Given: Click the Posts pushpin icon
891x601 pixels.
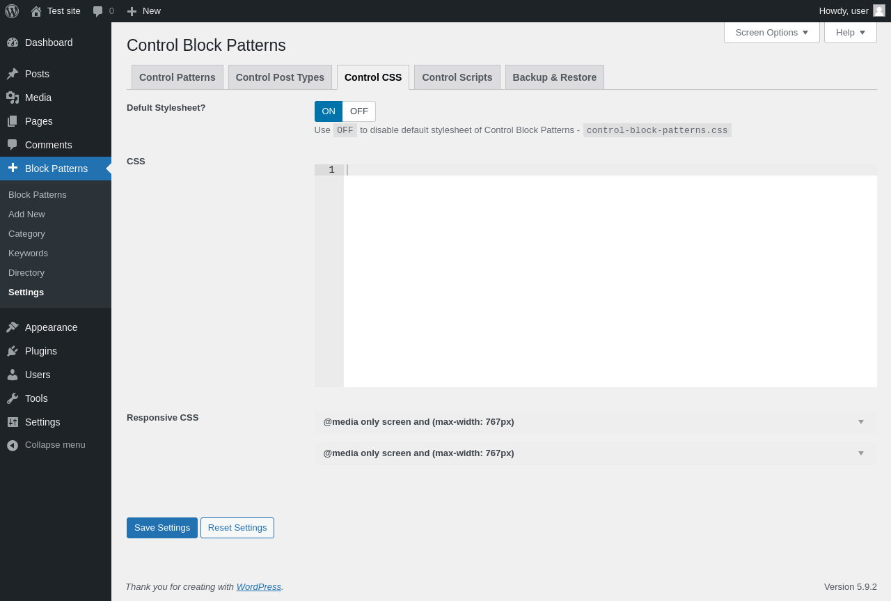Looking at the screenshot, I should (x=13, y=74).
